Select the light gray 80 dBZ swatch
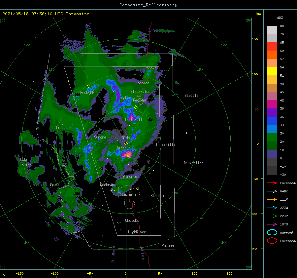Viewport: 297px width, 278px height. [272, 30]
